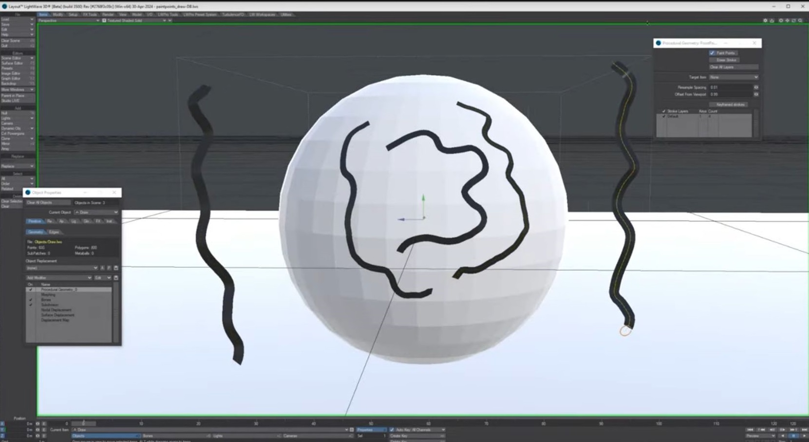Click the viewport maximize/export icon
Screen dimensions: 809x442
click(x=772, y=20)
